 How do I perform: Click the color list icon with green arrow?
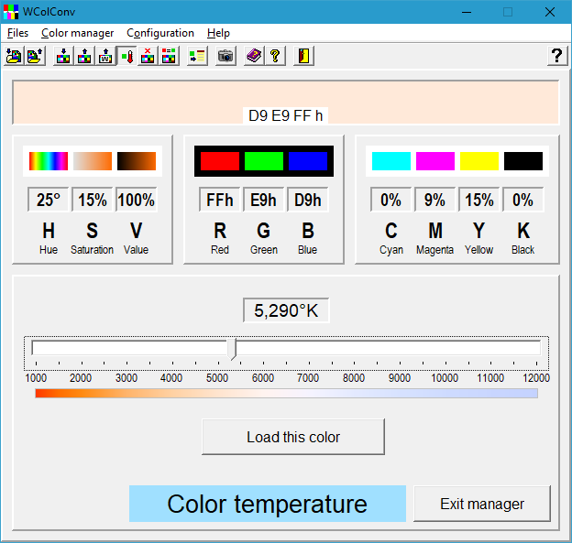tap(197, 56)
